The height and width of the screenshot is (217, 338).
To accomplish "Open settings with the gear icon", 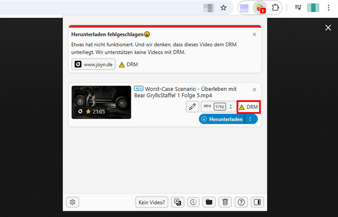I will coord(72,202).
